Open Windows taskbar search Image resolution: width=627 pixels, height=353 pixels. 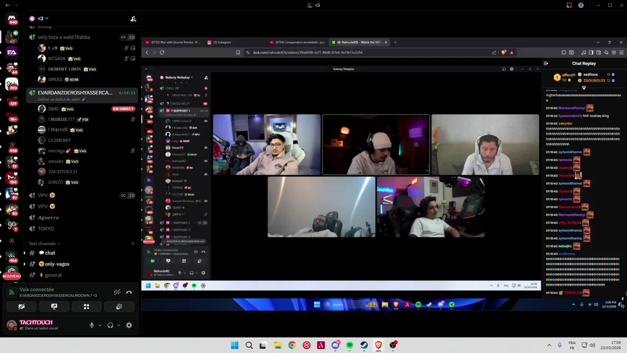coord(249,345)
